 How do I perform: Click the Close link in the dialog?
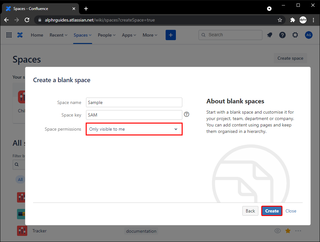(x=291, y=211)
